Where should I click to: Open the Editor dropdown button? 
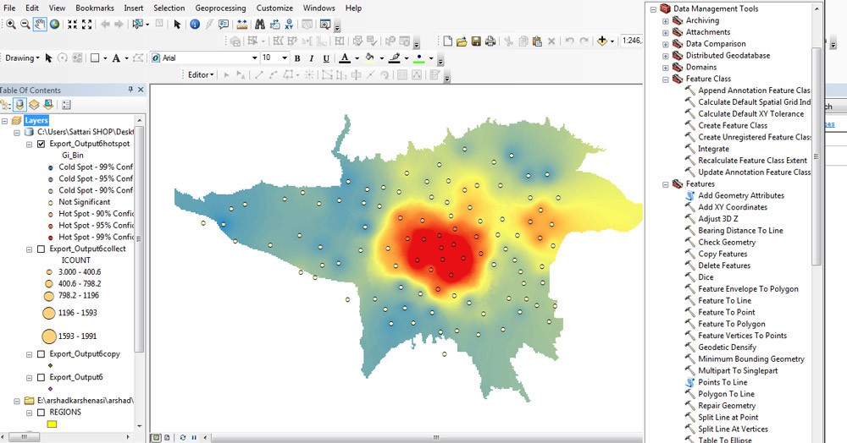(202, 74)
